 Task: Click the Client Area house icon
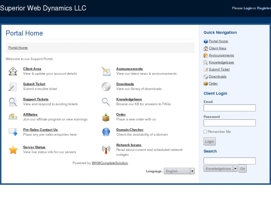point(13,71)
